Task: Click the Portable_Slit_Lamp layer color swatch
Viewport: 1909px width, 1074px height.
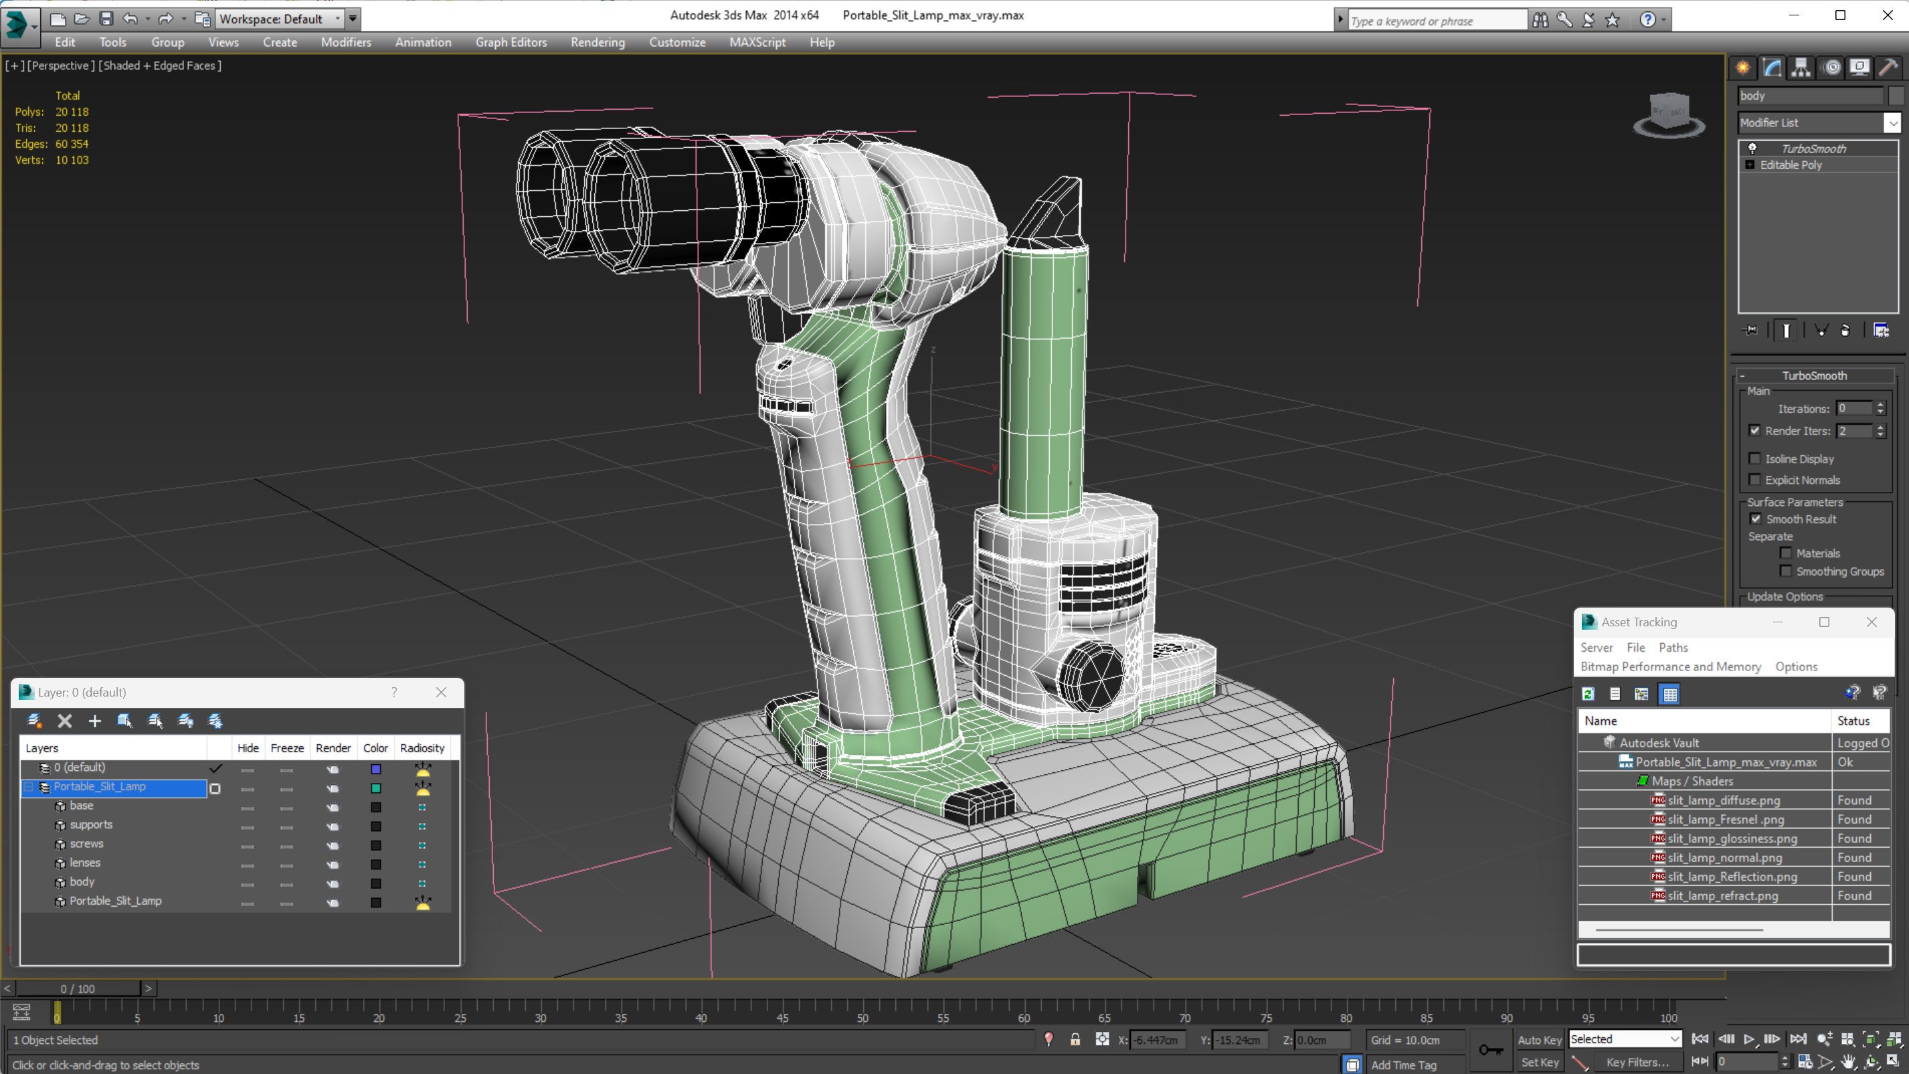Action: coord(376,788)
